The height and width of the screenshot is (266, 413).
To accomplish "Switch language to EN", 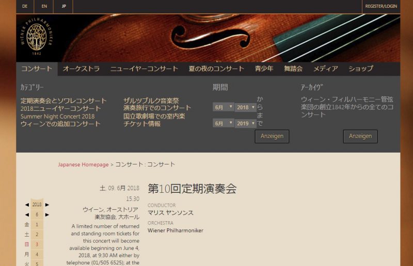I will pos(44,6).
